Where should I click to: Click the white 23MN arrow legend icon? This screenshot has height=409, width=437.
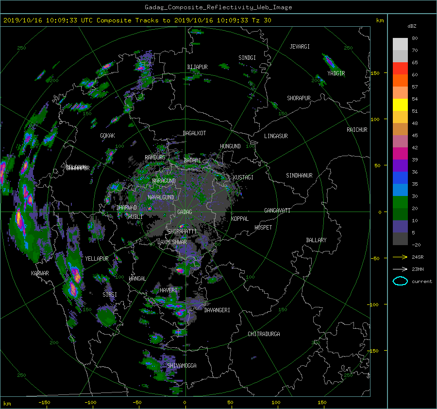[400, 269]
